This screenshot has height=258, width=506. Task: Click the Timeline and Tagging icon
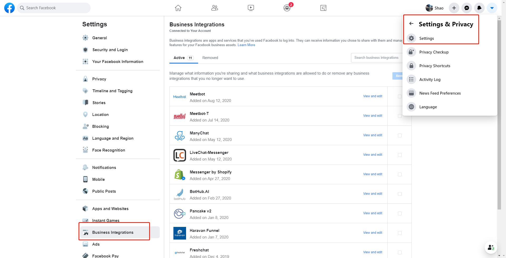(85, 91)
